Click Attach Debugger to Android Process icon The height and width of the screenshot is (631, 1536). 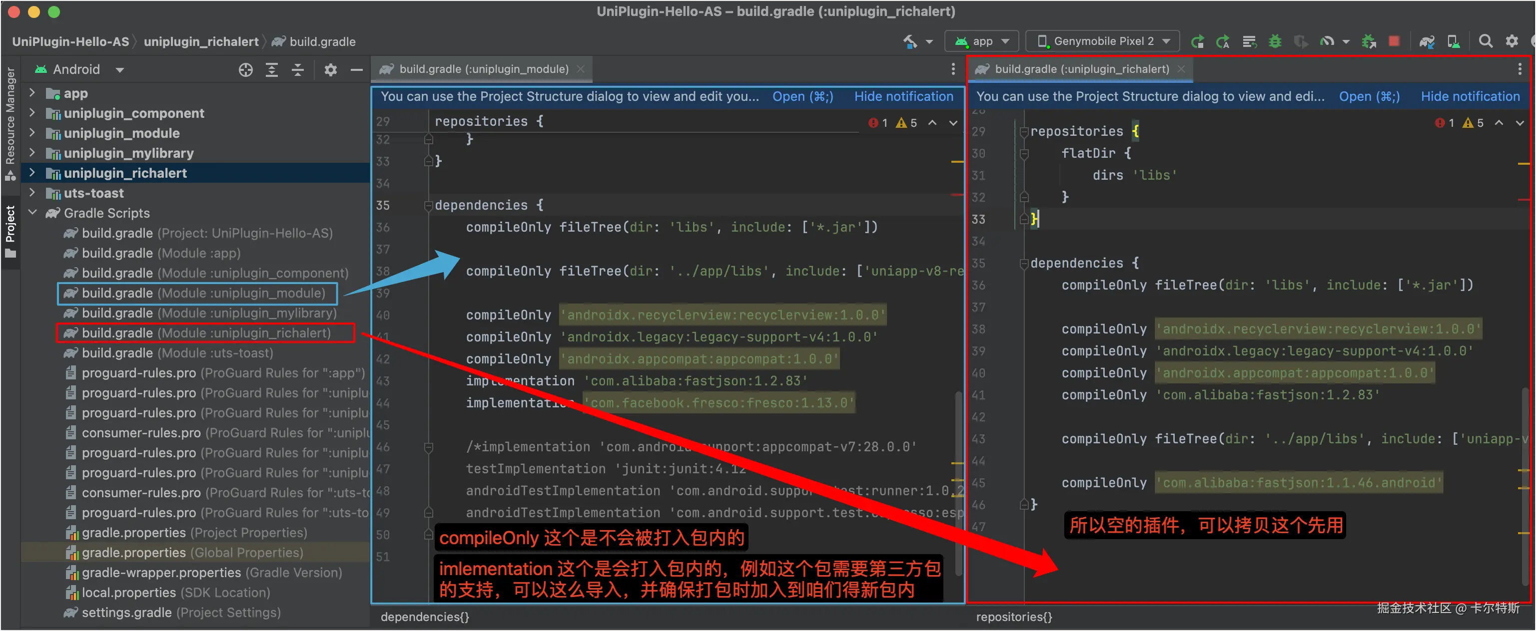pos(1369,41)
